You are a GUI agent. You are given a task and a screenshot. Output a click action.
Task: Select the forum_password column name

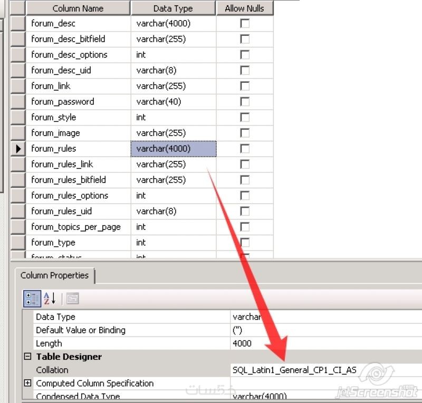78,101
